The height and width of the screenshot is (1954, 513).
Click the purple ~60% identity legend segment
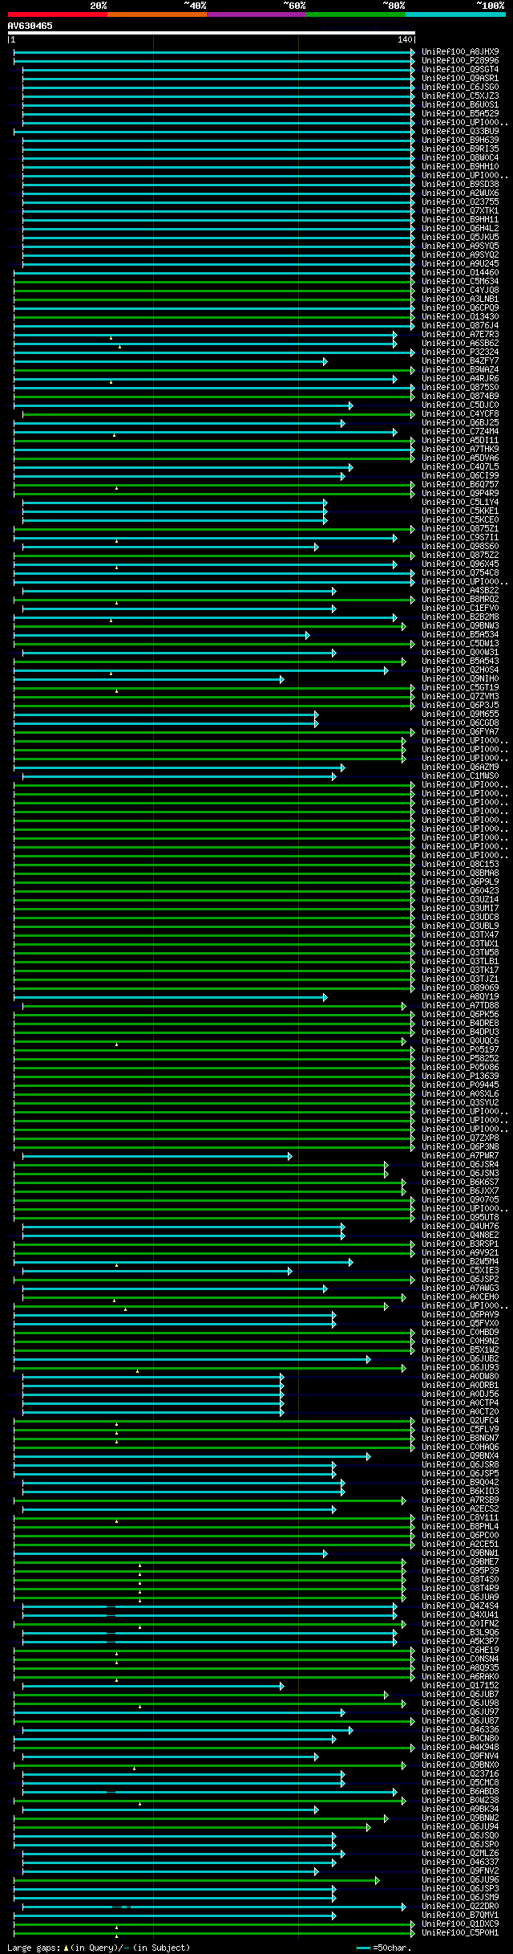(256, 14)
